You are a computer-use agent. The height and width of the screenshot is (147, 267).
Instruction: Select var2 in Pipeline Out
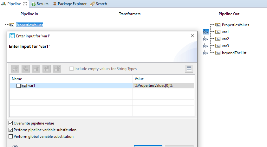pos(225,39)
